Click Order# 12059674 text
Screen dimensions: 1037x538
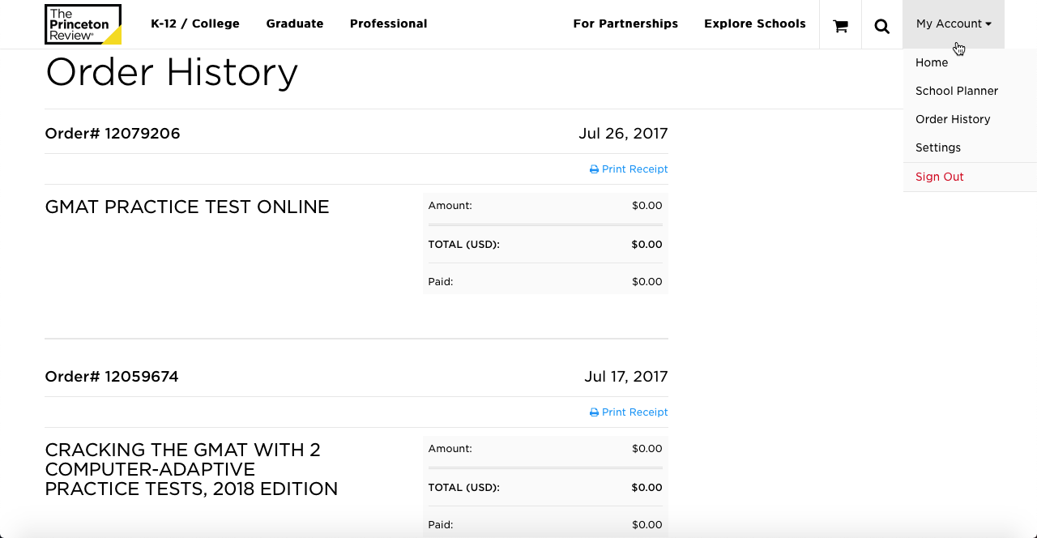click(112, 377)
